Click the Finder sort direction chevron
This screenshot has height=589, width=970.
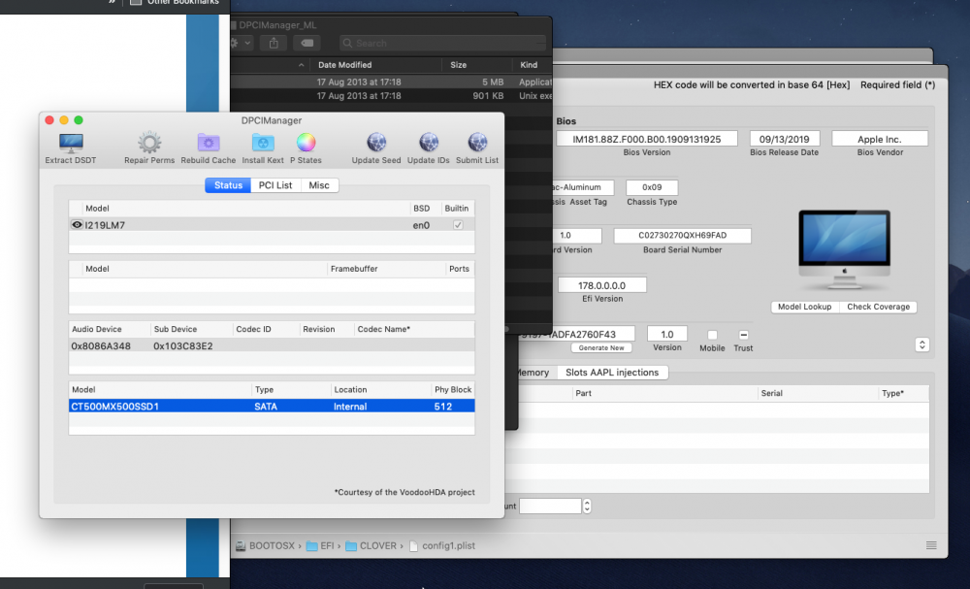pos(302,65)
